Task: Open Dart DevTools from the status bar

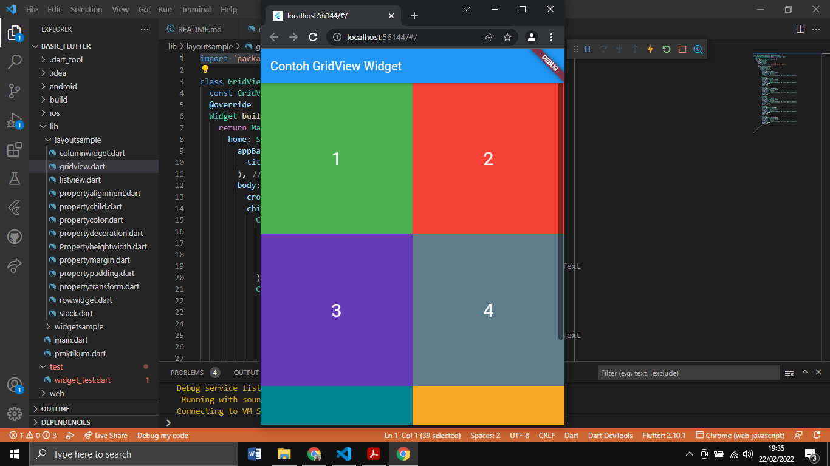Action: [x=610, y=435]
